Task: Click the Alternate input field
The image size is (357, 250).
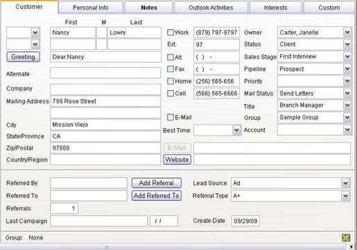Action: click(105, 73)
